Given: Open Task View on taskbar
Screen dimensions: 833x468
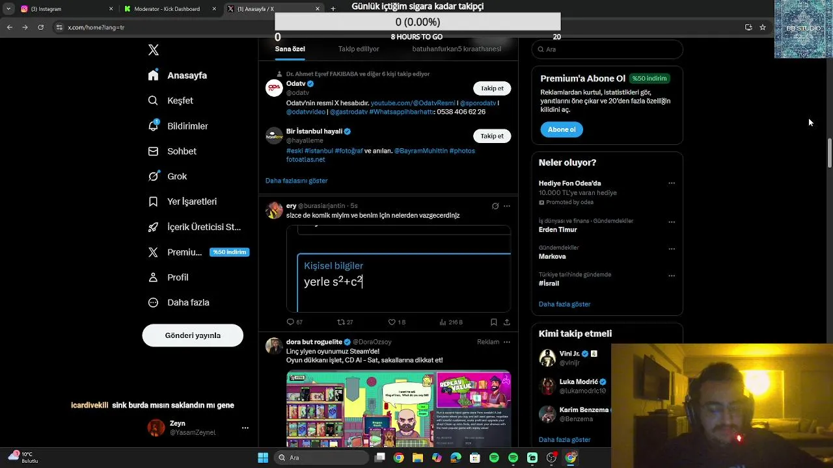Looking at the screenshot, I should (x=381, y=458).
